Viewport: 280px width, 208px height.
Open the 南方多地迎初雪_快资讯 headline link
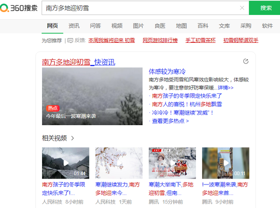(79, 62)
